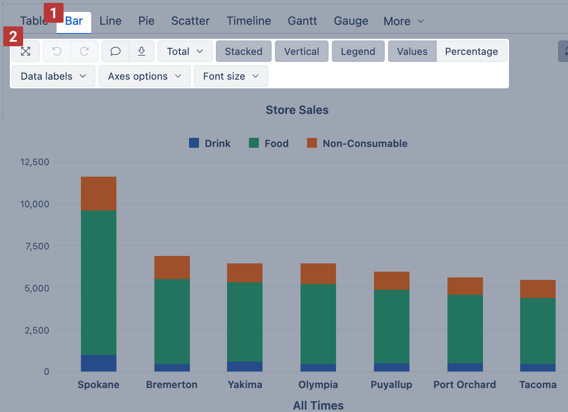The width and height of the screenshot is (568, 412).
Task: Click Spokane's green Food bar segment
Action: 99,282
